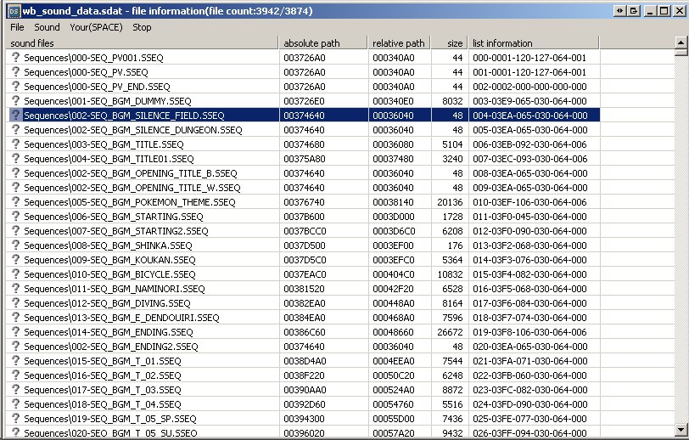Select the icon next to 005-SEQ_BGM_POKEMON_THEME.SSEQ
The image size is (689, 440).
click(14, 202)
